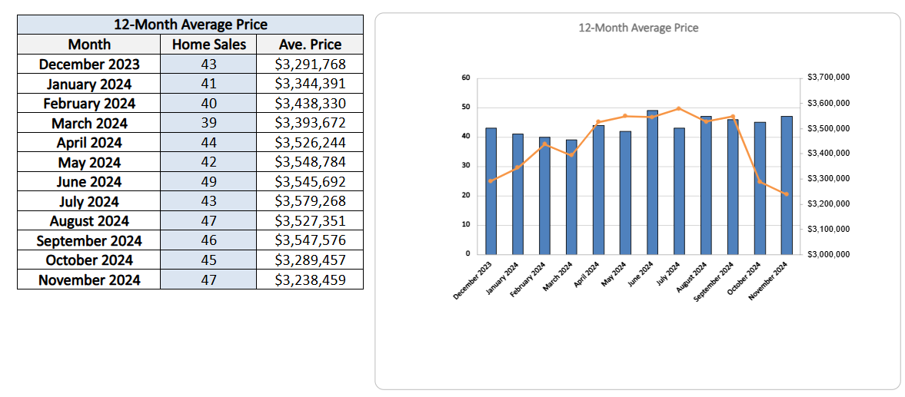Click the November 2024 line data point
The image size is (905, 397).
787,194
